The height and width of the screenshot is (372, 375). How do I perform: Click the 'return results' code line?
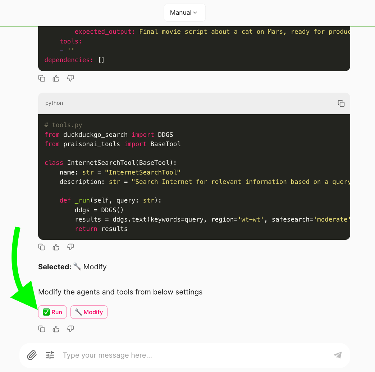(x=101, y=229)
